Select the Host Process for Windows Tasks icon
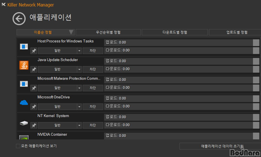The image size is (261, 157). pyautogui.click(x=24, y=46)
